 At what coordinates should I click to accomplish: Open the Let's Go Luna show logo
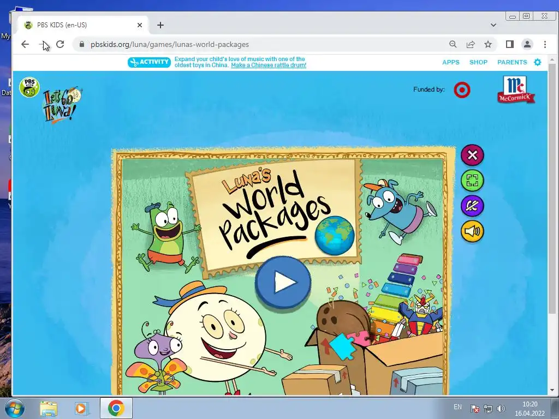click(62, 105)
